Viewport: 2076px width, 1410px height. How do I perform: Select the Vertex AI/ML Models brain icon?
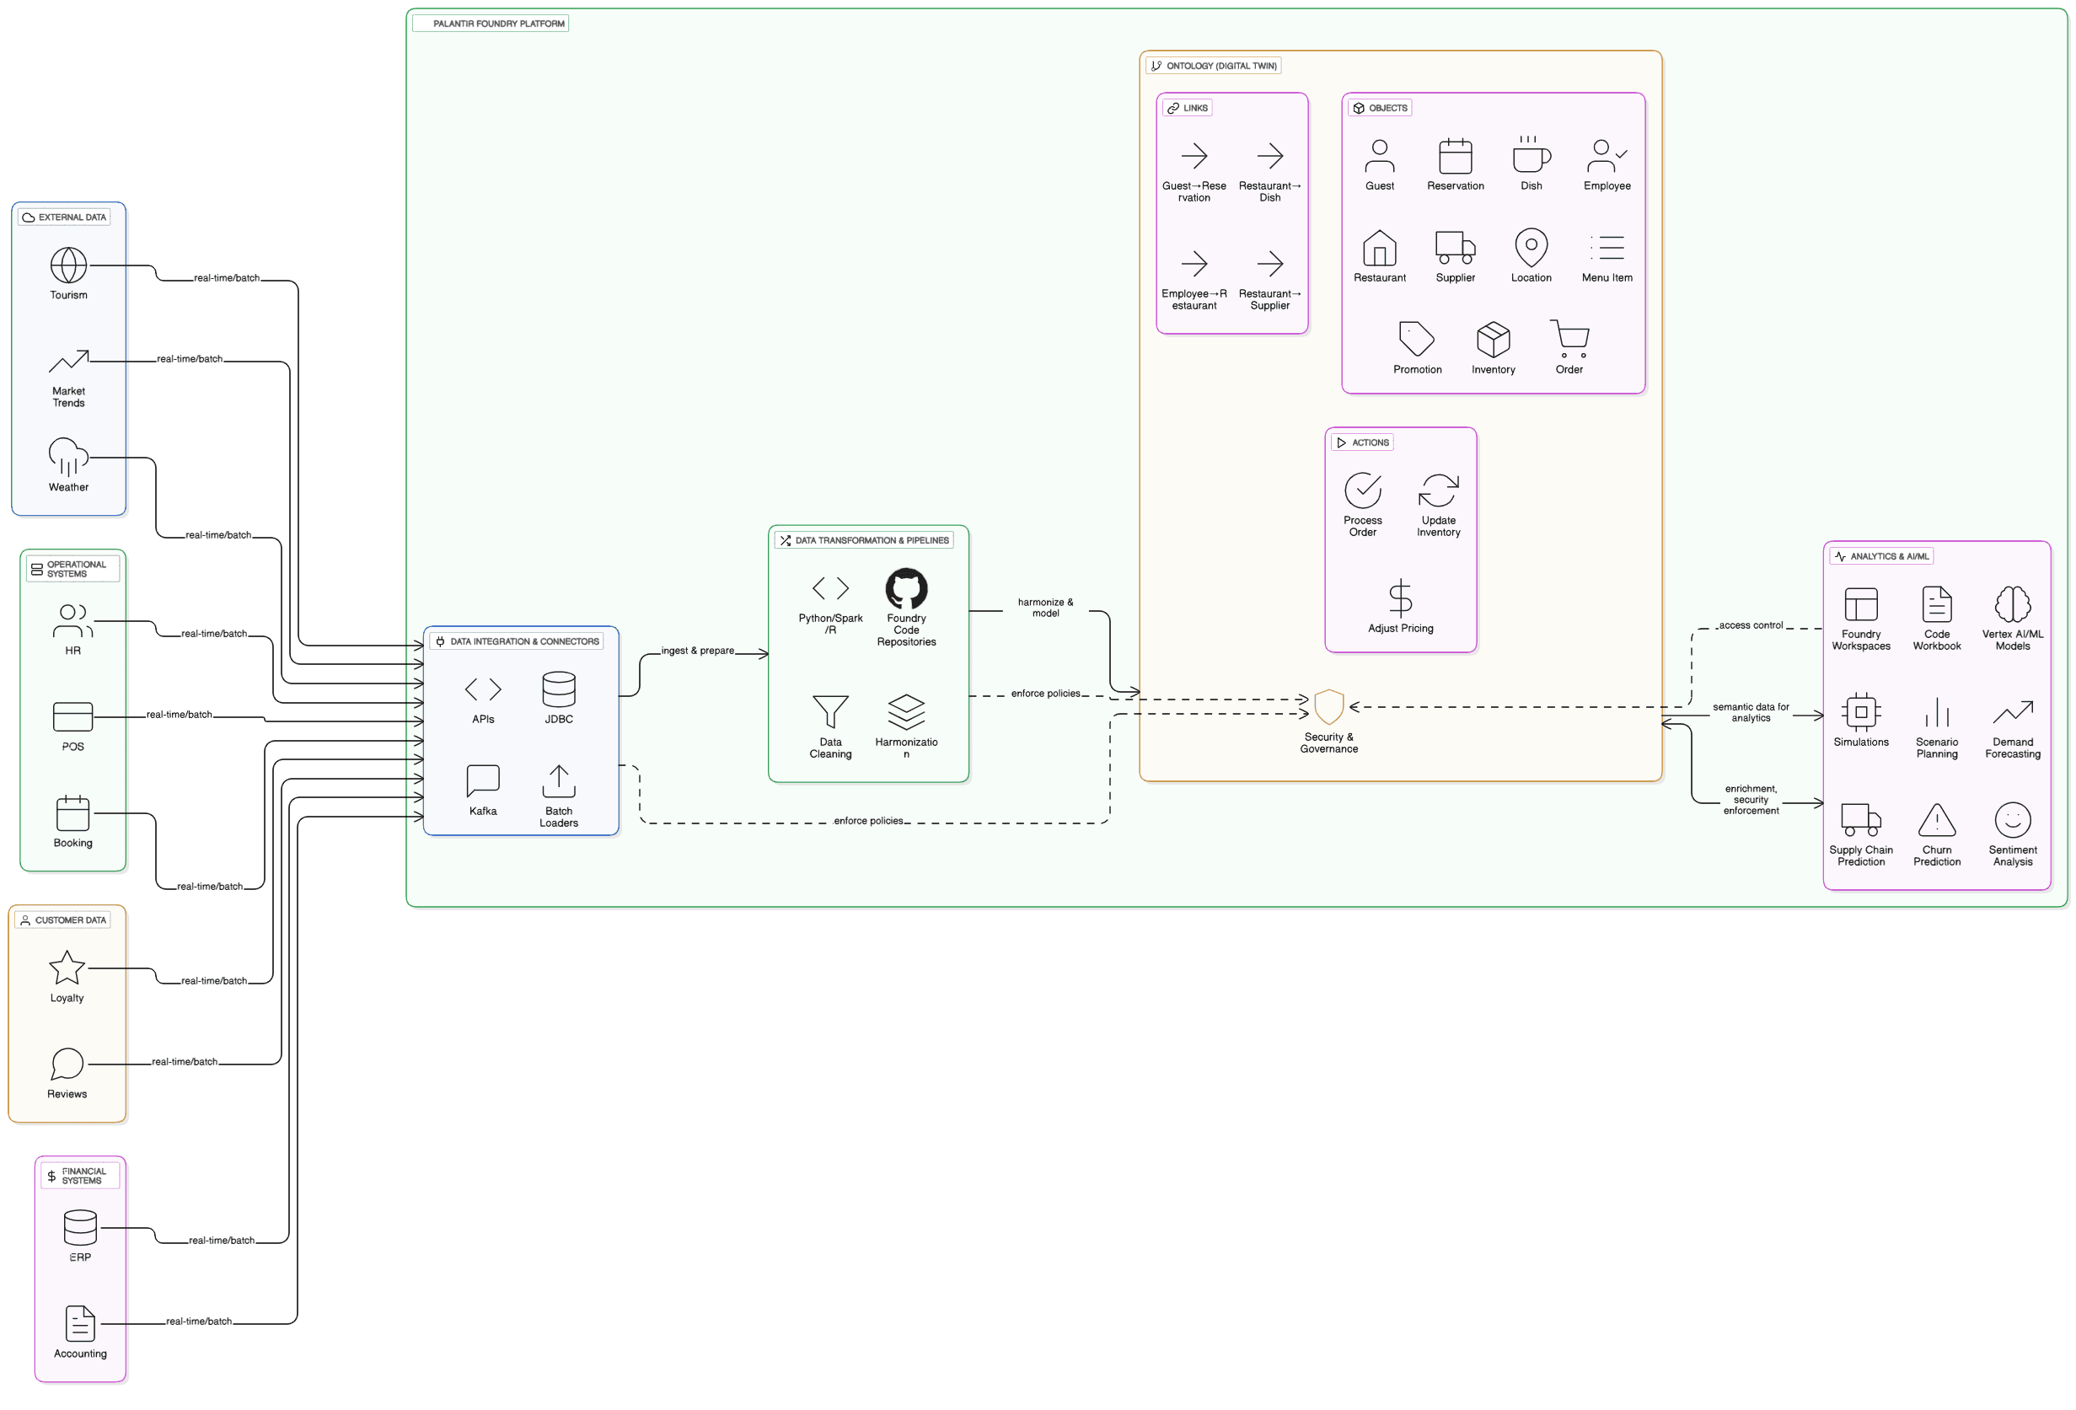point(2012,604)
